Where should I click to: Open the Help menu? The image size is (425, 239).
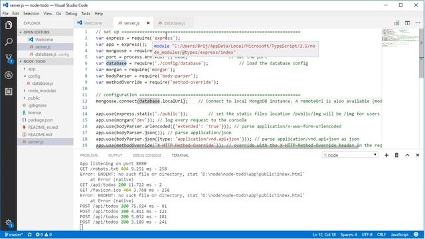99,13
